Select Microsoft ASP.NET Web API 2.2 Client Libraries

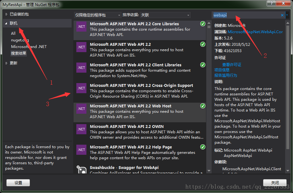pyautogui.click(x=140, y=71)
